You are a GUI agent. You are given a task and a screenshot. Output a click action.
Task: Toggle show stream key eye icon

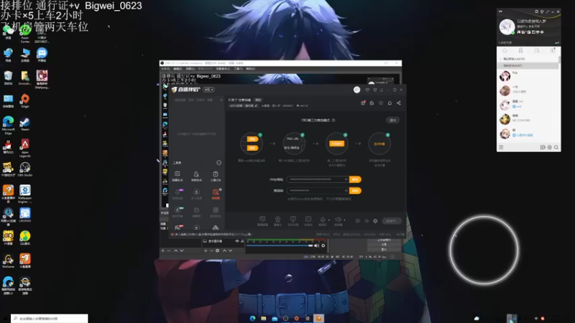pos(346,190)
